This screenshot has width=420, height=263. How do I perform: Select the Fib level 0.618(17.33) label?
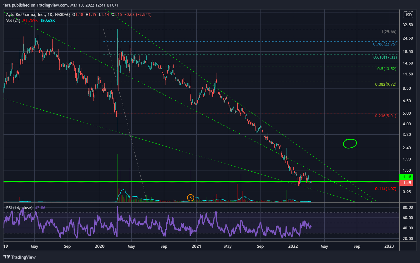385,57
